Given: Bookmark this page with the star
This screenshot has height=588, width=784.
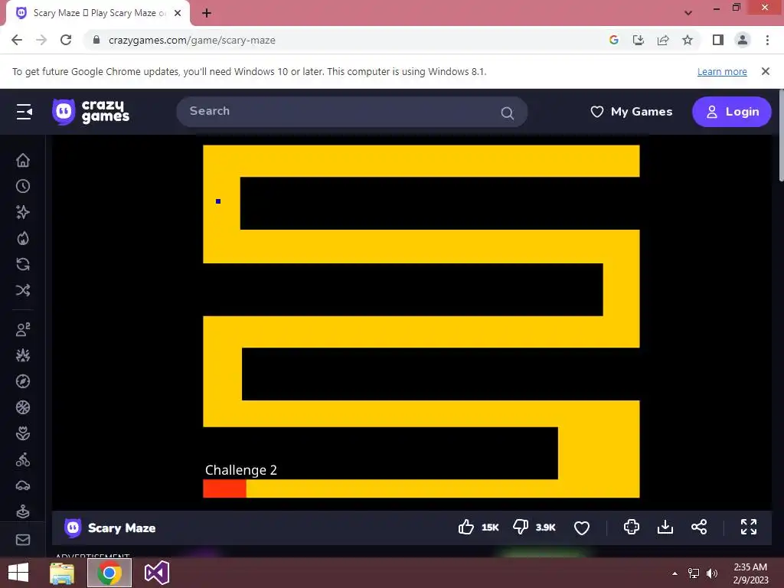Looking at the screenshot, I should point(688,40).
